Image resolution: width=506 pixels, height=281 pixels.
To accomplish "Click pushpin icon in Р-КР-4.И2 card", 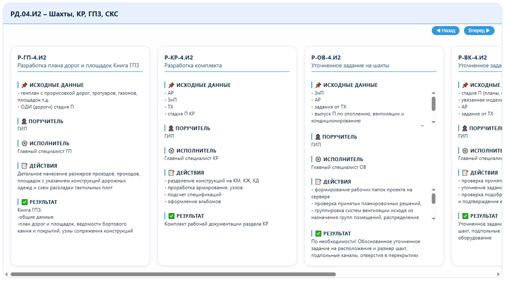I will pyautogui.click(x=171, y=85).
